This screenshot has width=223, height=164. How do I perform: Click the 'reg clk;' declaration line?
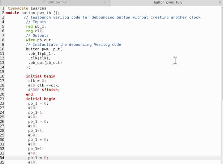pos(35,31)
